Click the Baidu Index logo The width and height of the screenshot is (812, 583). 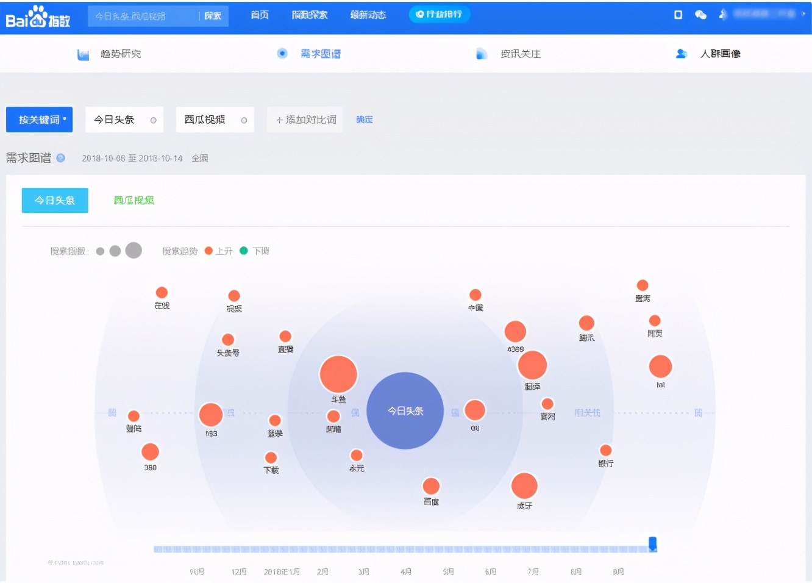38,16
